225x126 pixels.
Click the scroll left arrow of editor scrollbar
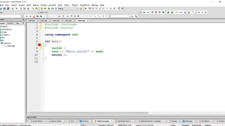(28, 113)
